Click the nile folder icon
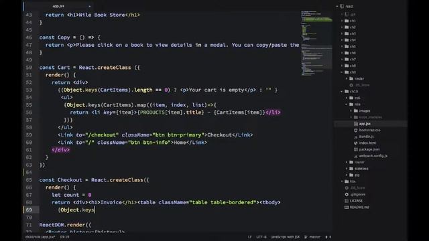The image size is (429, 241). [351, 104]
